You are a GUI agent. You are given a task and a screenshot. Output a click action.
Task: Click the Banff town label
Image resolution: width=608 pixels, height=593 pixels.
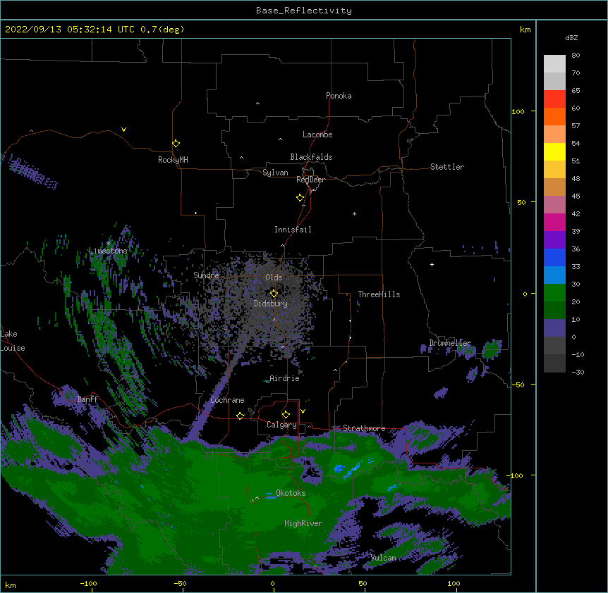[87, 399]
